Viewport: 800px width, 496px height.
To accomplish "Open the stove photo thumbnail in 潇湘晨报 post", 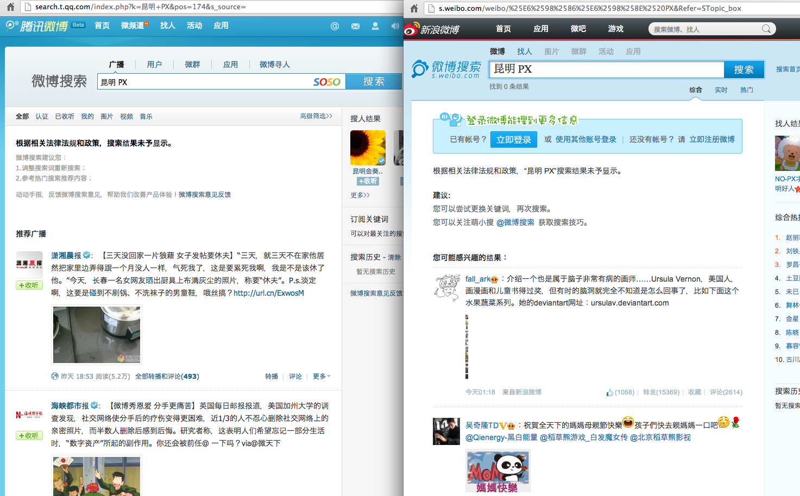I will 97,335.
